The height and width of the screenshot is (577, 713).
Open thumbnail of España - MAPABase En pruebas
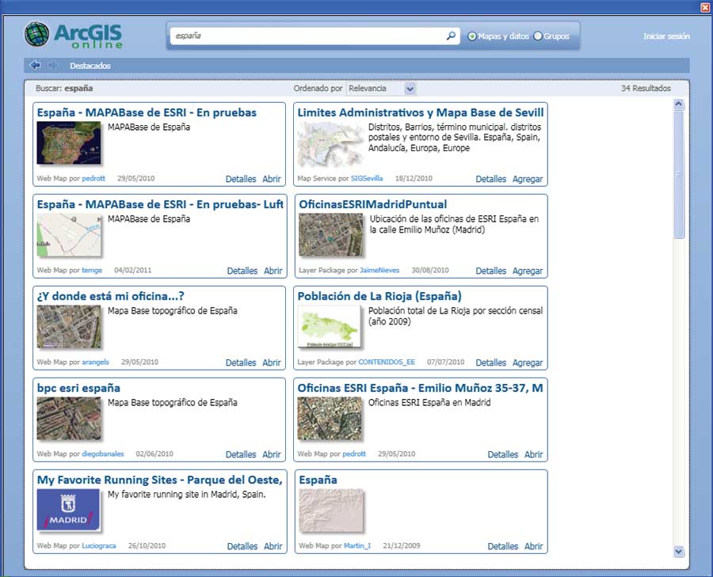[69, 143]
